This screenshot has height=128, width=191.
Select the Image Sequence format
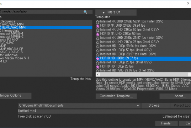click(46, 21)
